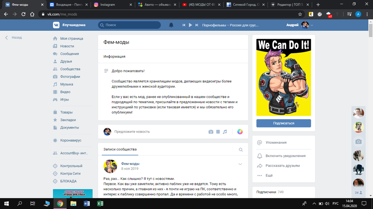Open new browser tab with plus
The image size is (373, 209).
[x=318, y=5]
